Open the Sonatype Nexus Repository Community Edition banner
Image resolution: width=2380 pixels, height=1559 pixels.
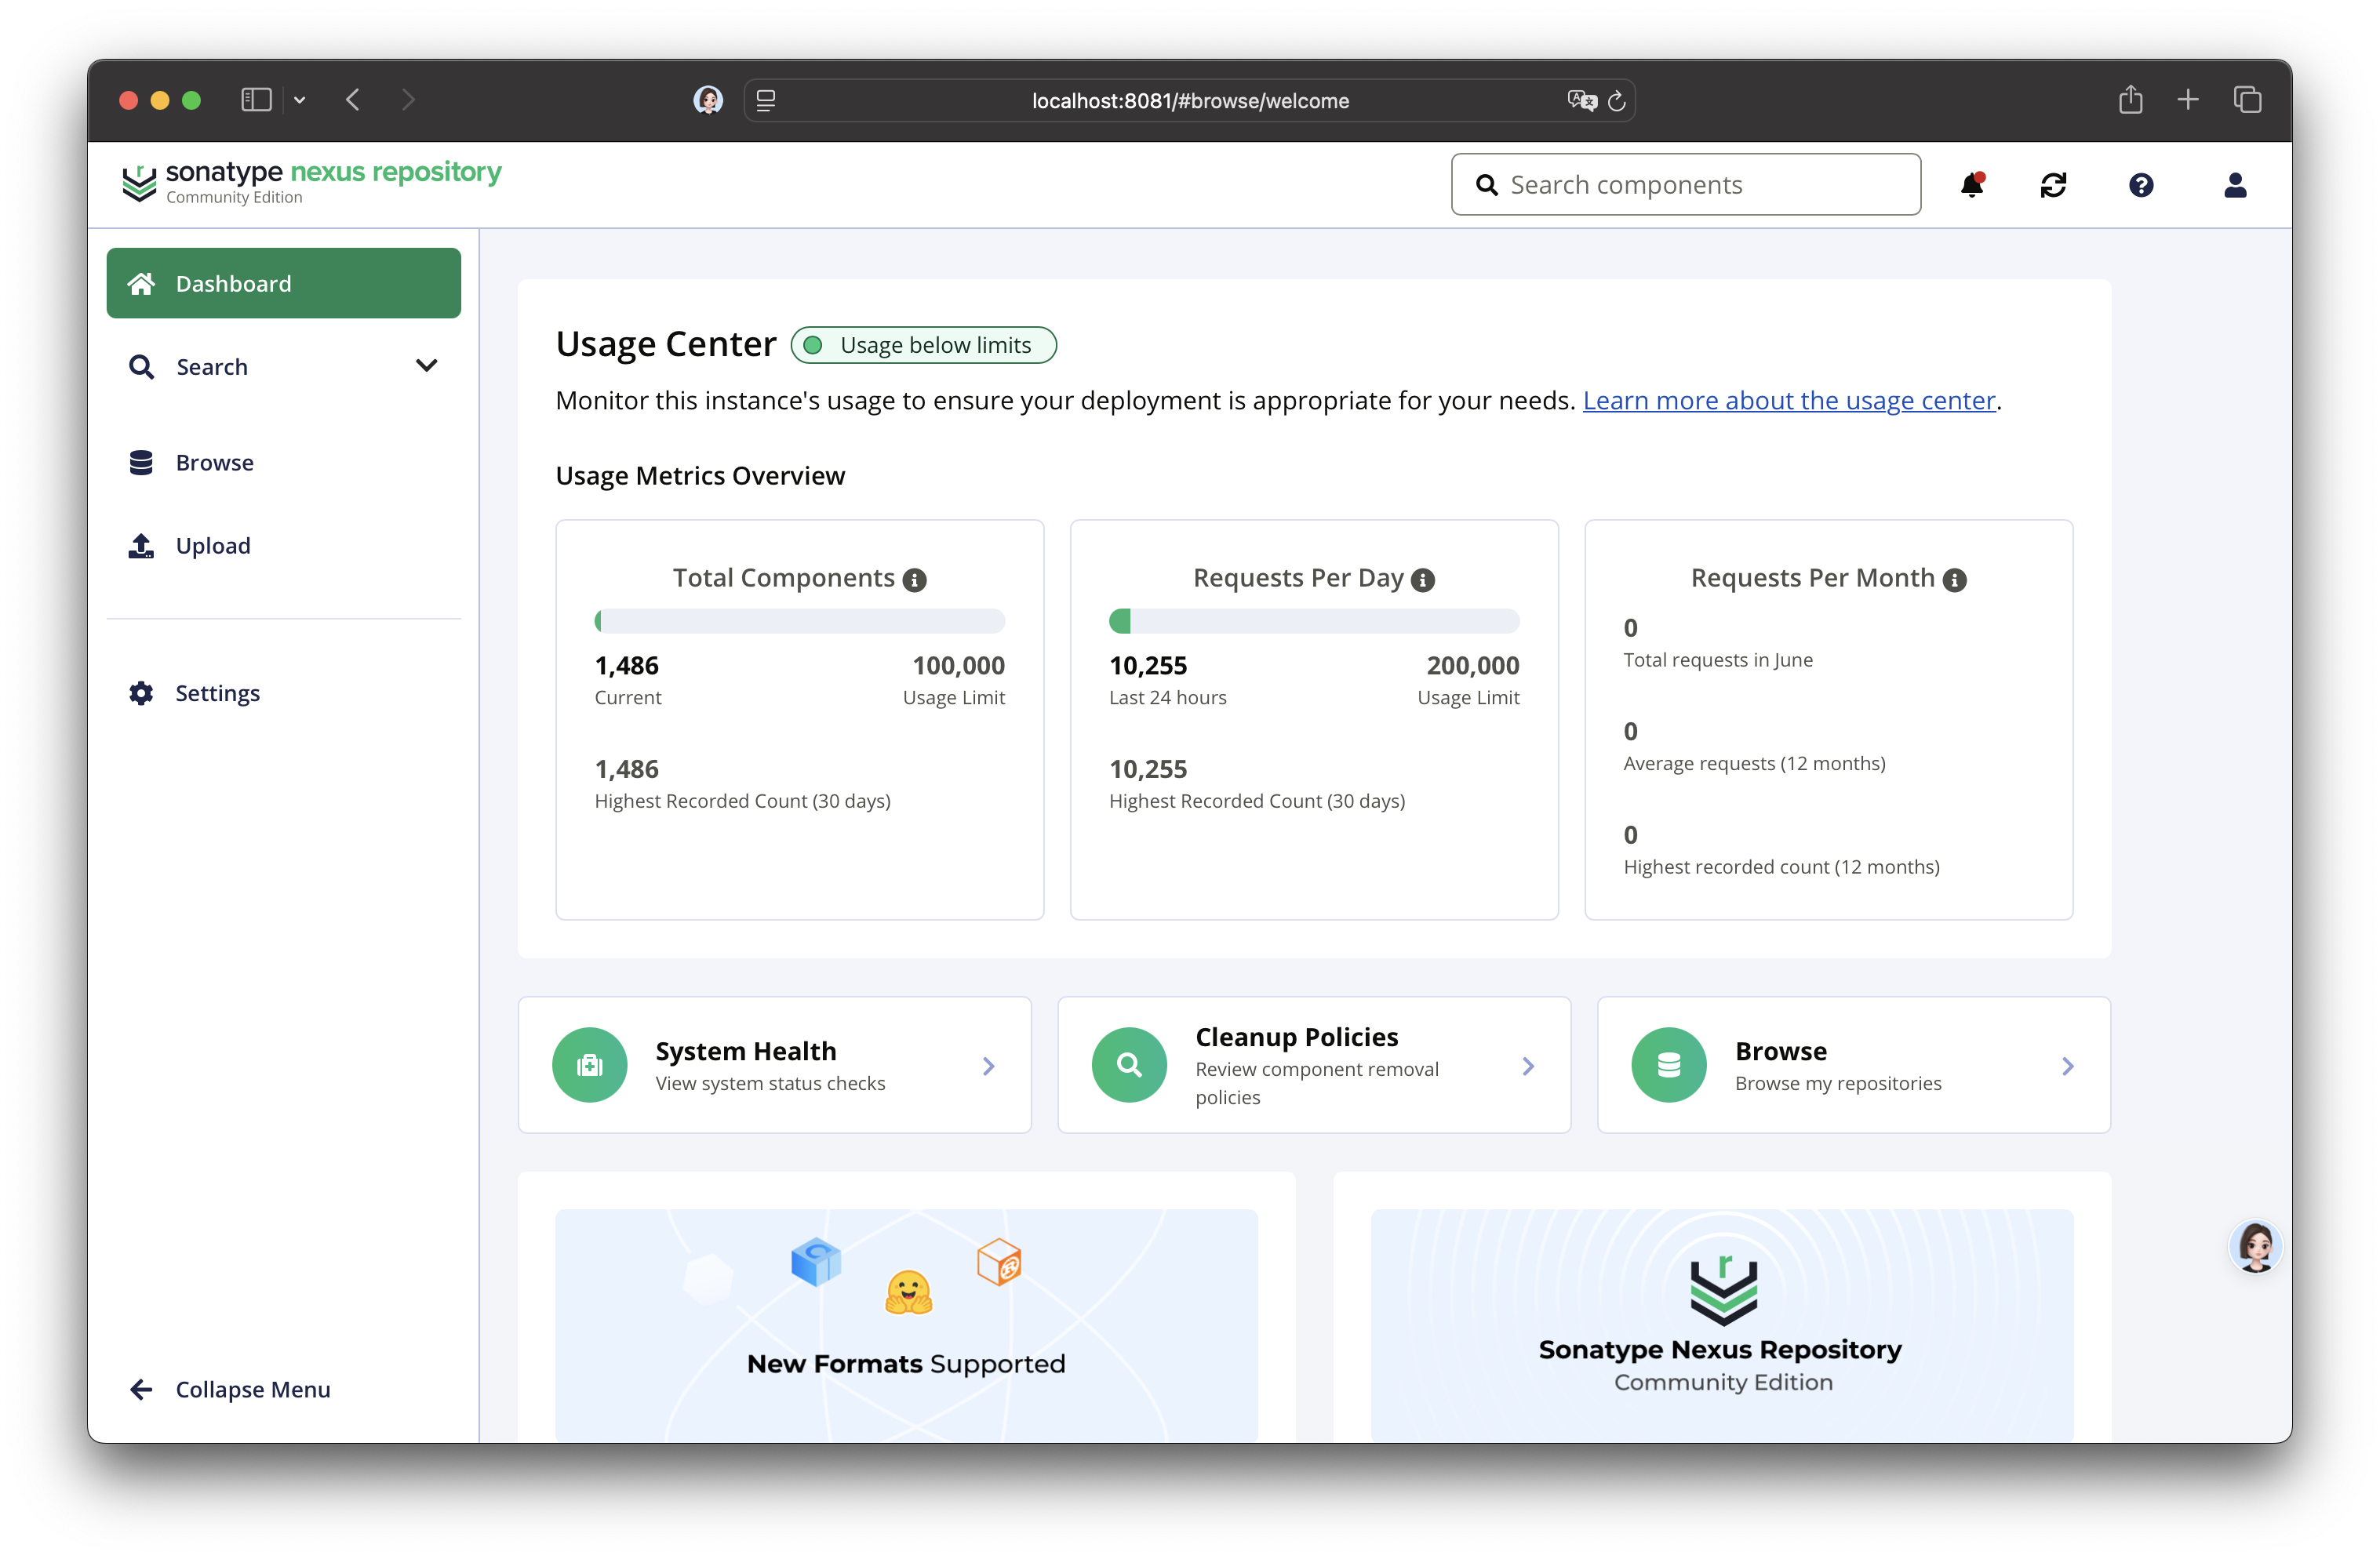tap(1722, 1325)
